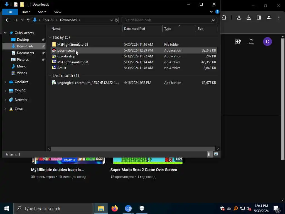Expand the This PC tree node

pyautogui.click(x=5, y=91)
